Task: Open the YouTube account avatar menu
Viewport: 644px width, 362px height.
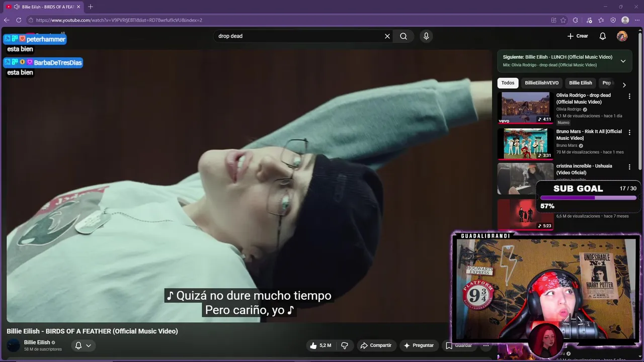Action: coord(622,36)
